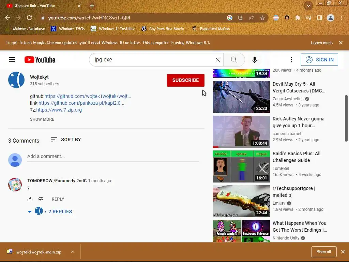Expand the 2 REPLIES thread
This screenshot has width=349, height=262.
[x=50, y=211]
